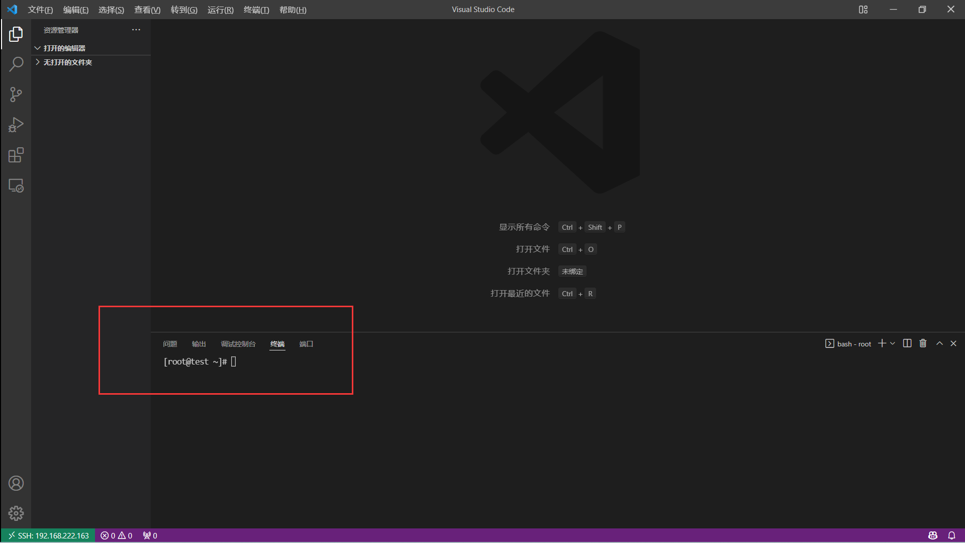This screenshot has width=965, height=543.
Task: Open the 帮助(H) menu
Action: 293,10
